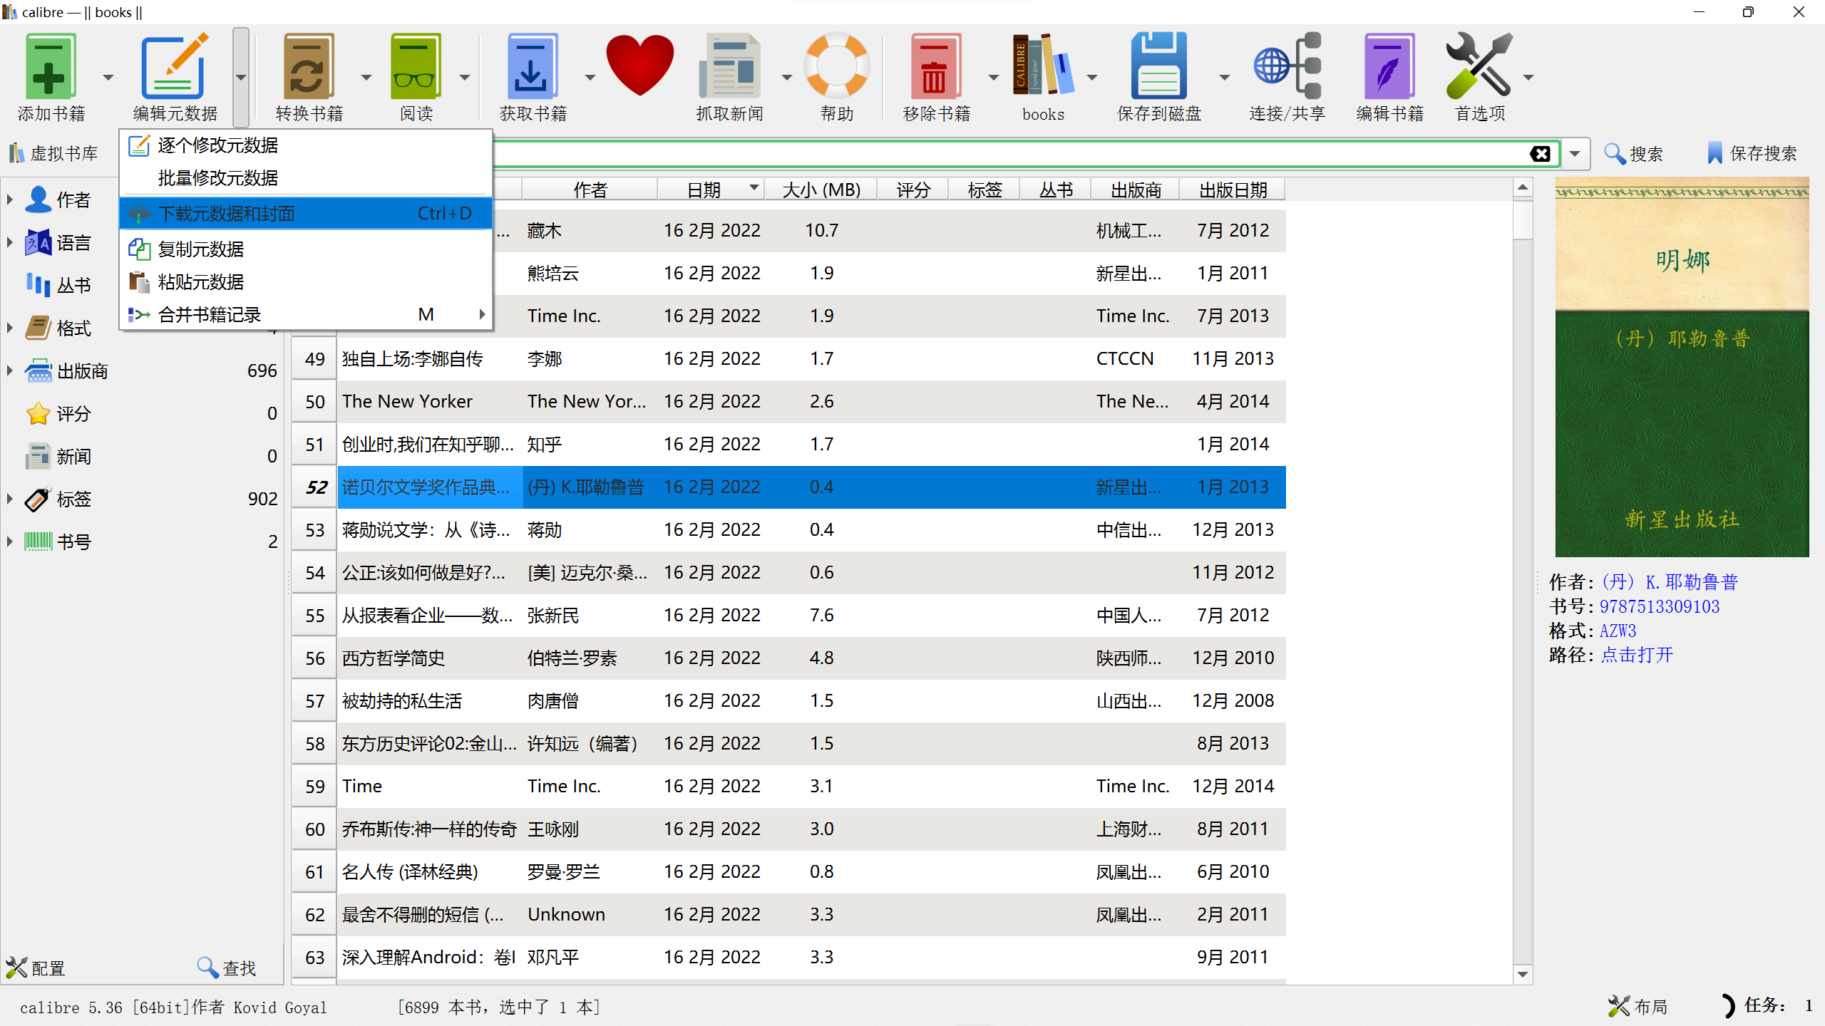Click Save to Disk (保存到磁盘) icon
The width and height of the screenshot is (1825, 1026).
[x=1158, y=67]
